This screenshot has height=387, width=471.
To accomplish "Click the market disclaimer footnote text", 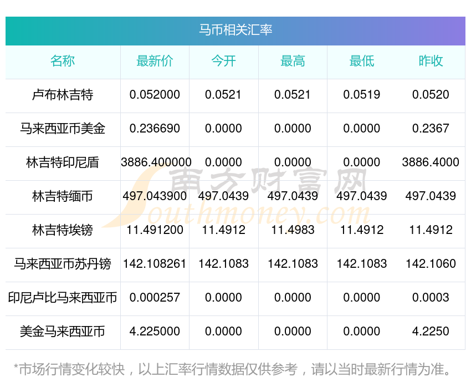I will (x=232, y=370).
